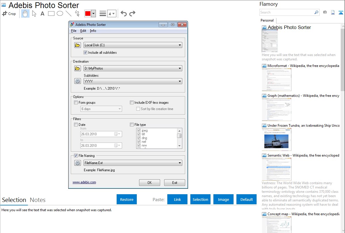This screenshot has width=345, height=233.
Task: Open the Personal tab
Action: 267,20
